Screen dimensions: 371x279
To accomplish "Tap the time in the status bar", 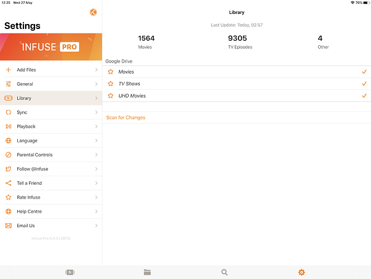I will coord(6,3).
